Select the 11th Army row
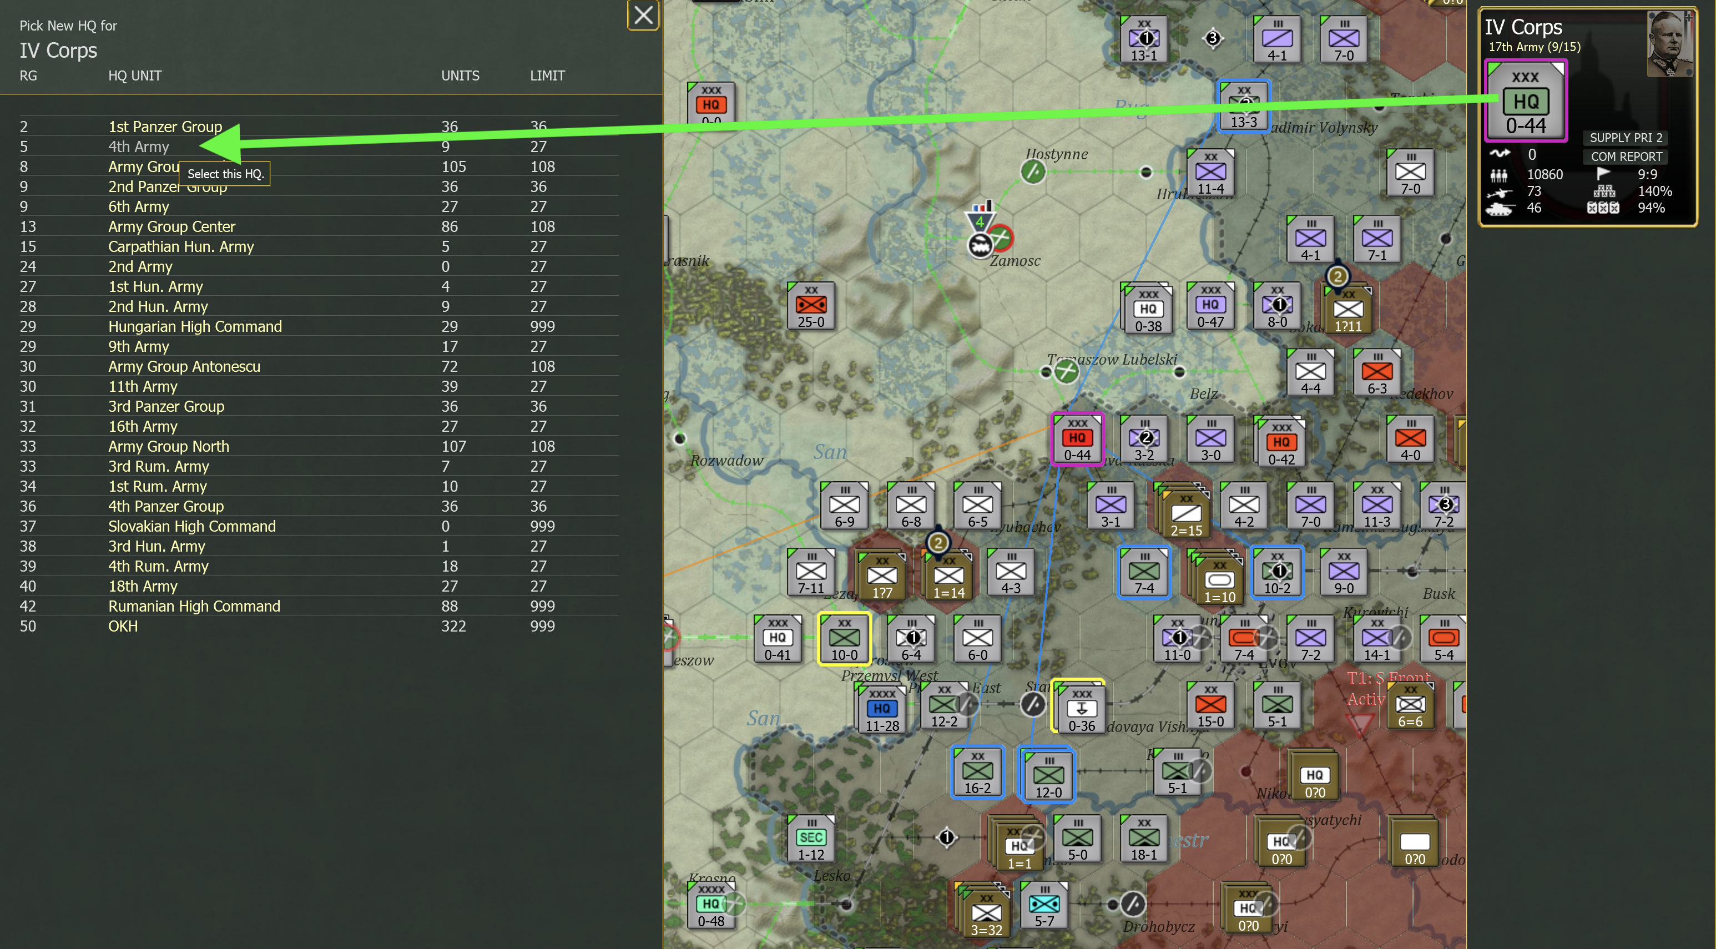Viewport: 1716px width, 949px height. click(319, 386)
